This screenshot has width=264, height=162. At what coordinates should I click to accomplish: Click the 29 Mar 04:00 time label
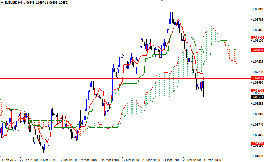tap(192, 160)
